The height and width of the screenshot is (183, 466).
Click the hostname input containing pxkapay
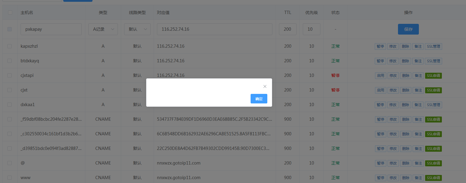click(x=51, y=29)
